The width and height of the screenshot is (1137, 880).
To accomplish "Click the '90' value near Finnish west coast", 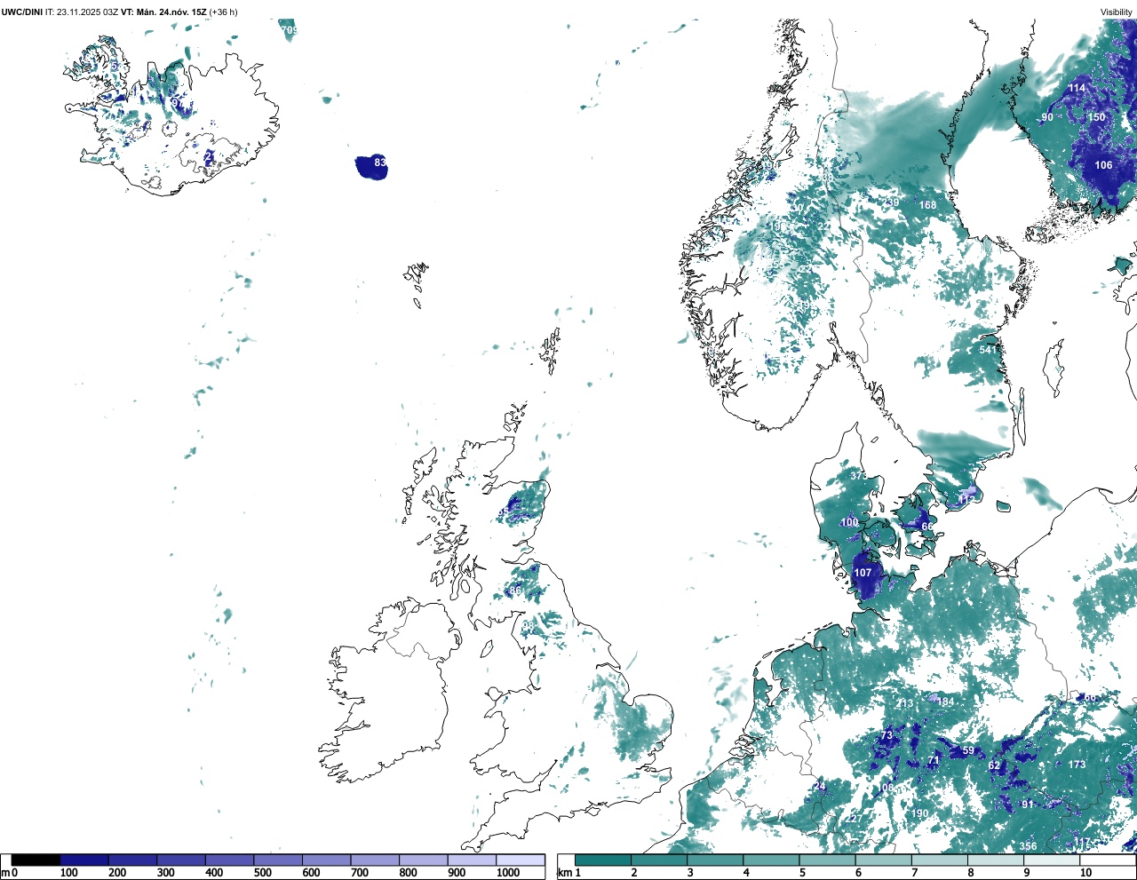I will coord(1047,117).
